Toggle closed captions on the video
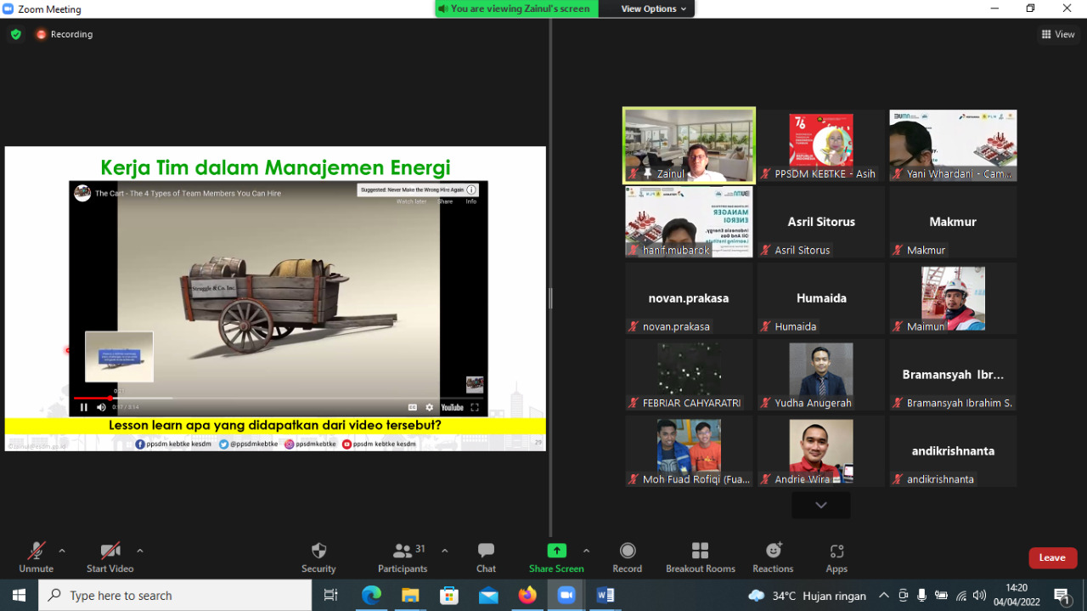Viewport: 1087px width, 611px height. click(x=413, y=408)
